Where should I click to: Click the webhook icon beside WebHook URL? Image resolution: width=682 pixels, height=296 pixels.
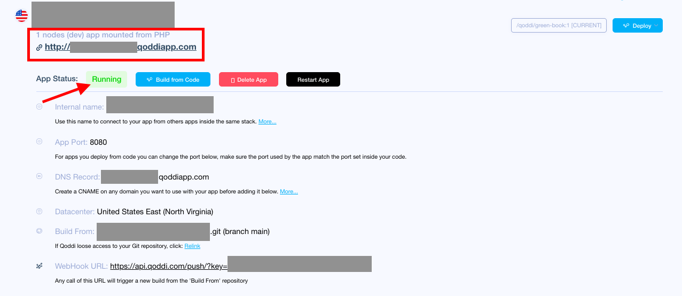(39, 266)
